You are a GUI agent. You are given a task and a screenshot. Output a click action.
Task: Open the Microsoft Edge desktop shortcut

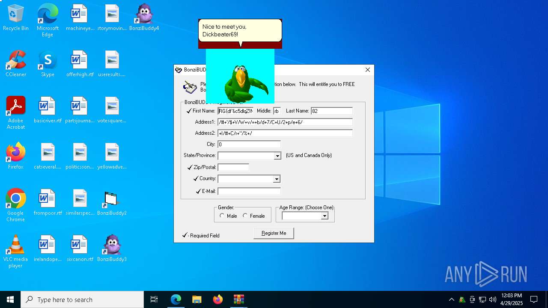(x=48, y=20)
